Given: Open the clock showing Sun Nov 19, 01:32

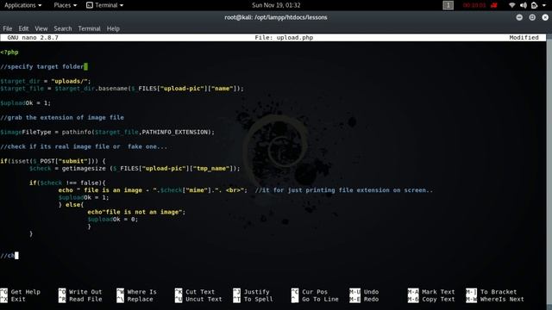Looking at the screenshot, I should pyautogui.click(x=276, y=5).
